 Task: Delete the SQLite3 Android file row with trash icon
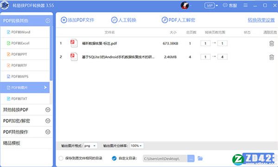(272, 57)
